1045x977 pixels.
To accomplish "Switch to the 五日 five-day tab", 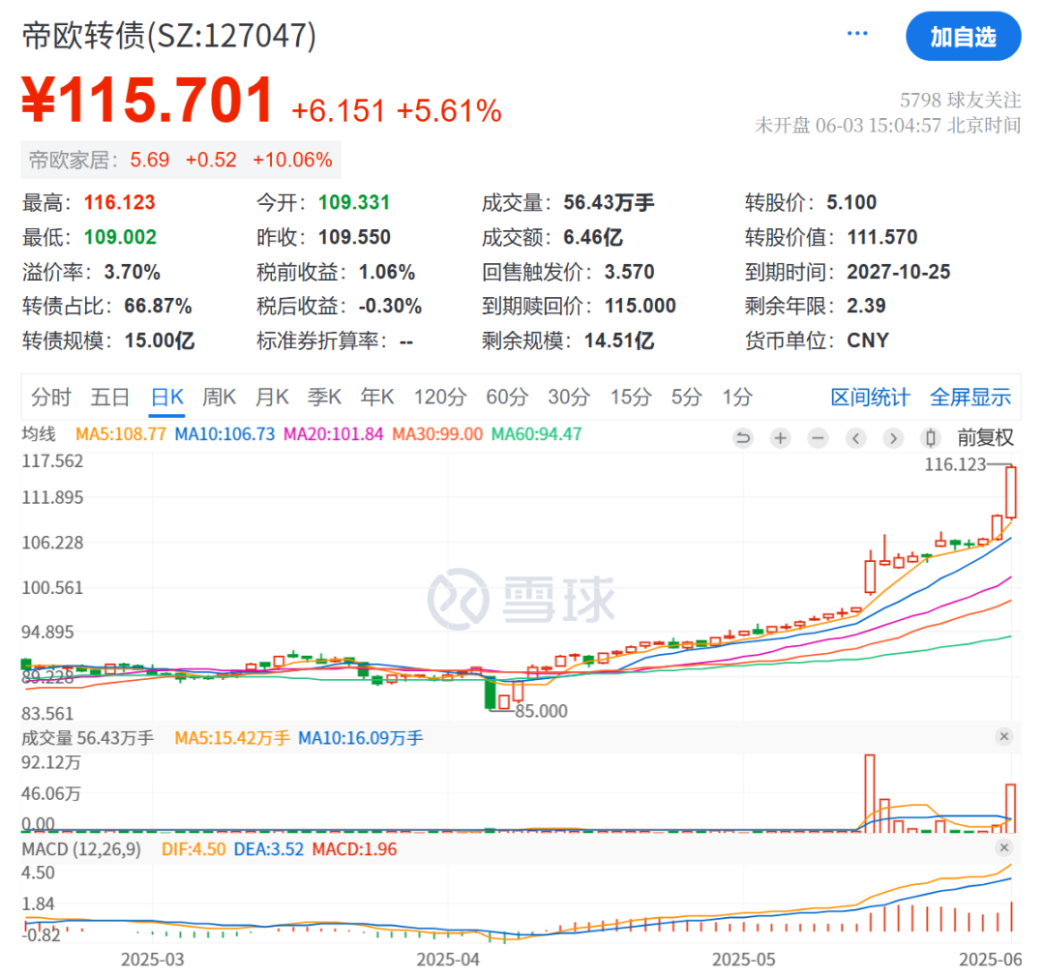I will tap(110, 398).
